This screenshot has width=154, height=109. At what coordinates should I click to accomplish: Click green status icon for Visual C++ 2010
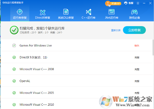click(14, 105)
